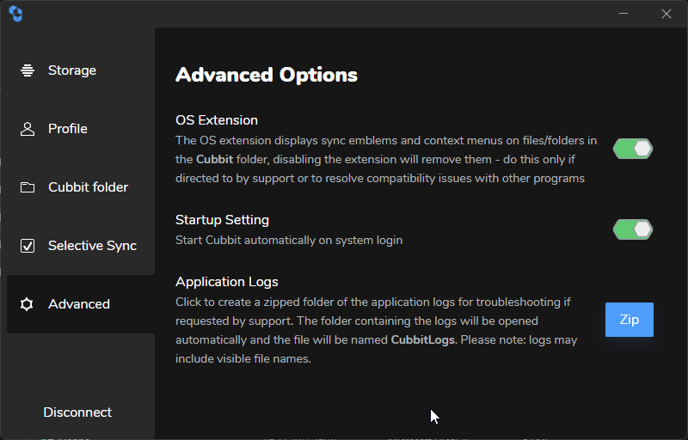688x440 pixels.
Task: Click the Profile person icon
Action: [28, 129]
